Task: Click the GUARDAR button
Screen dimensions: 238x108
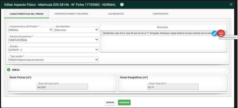Action: pos(124,102)
